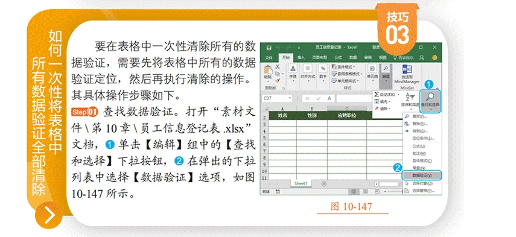Click the horizontal scrollbar left arrow
Screen dimensions: 516x237
(377, 184)
